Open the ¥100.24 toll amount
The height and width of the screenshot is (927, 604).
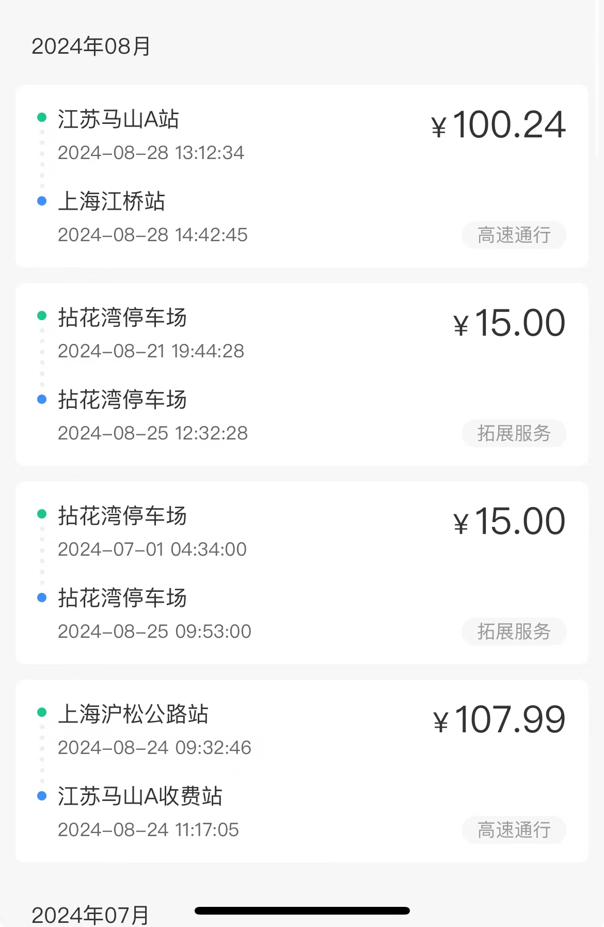[x=499, y=125]
